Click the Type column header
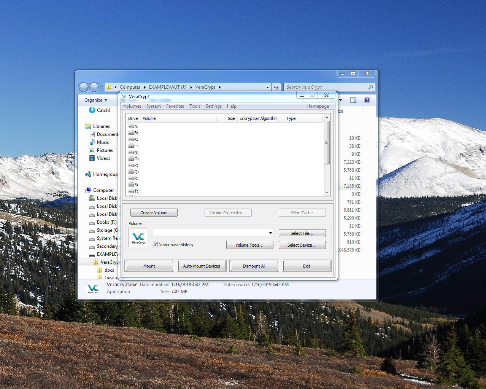486x389 pixels. 303,118
